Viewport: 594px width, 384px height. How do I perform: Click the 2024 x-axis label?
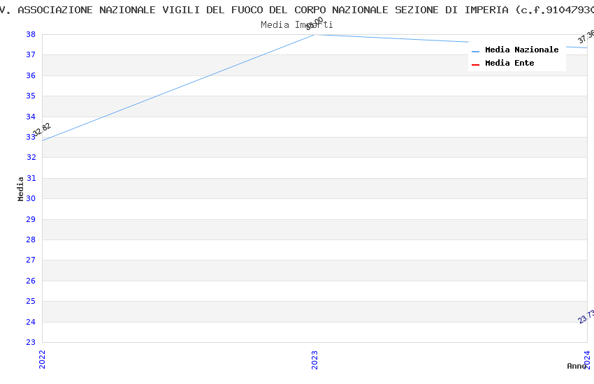click(587, 360)
